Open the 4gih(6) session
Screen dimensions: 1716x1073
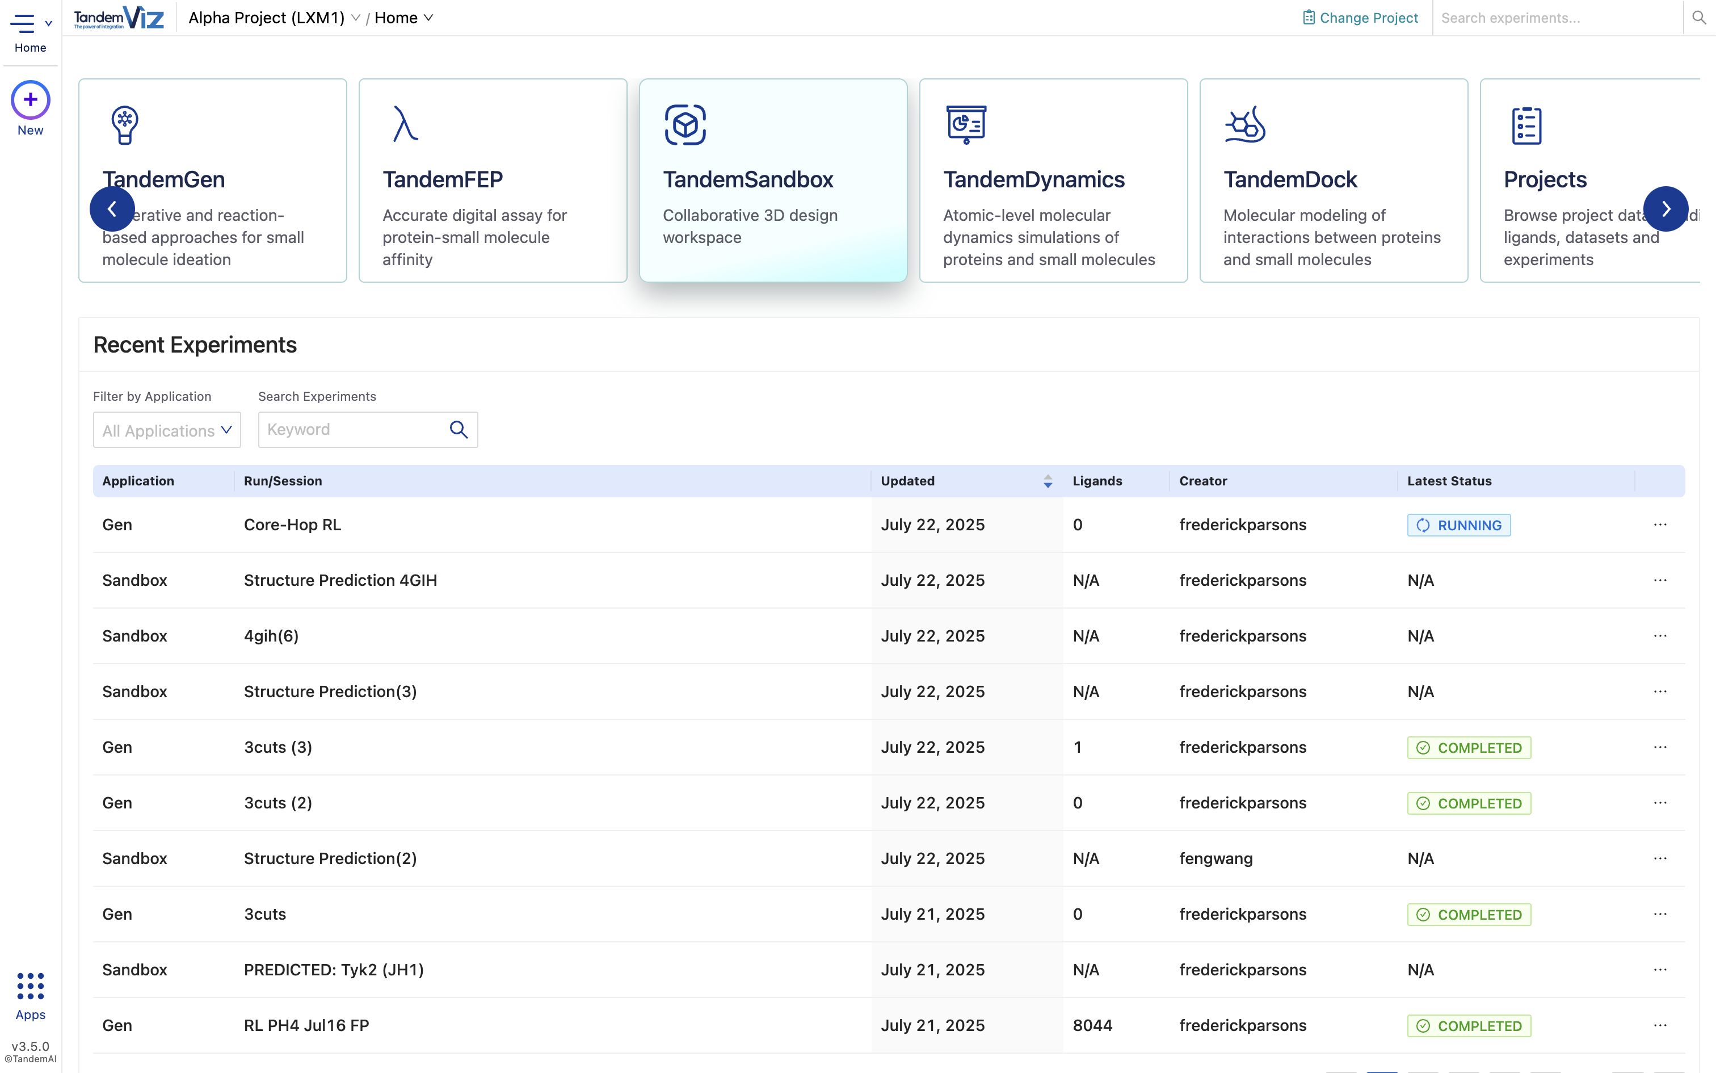click(271, 636)
